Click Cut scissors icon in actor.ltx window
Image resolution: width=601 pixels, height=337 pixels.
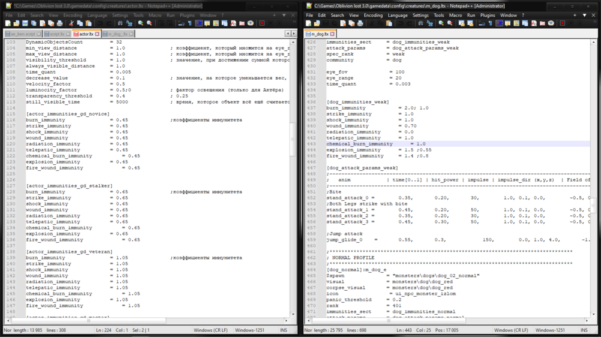[71, 23]
